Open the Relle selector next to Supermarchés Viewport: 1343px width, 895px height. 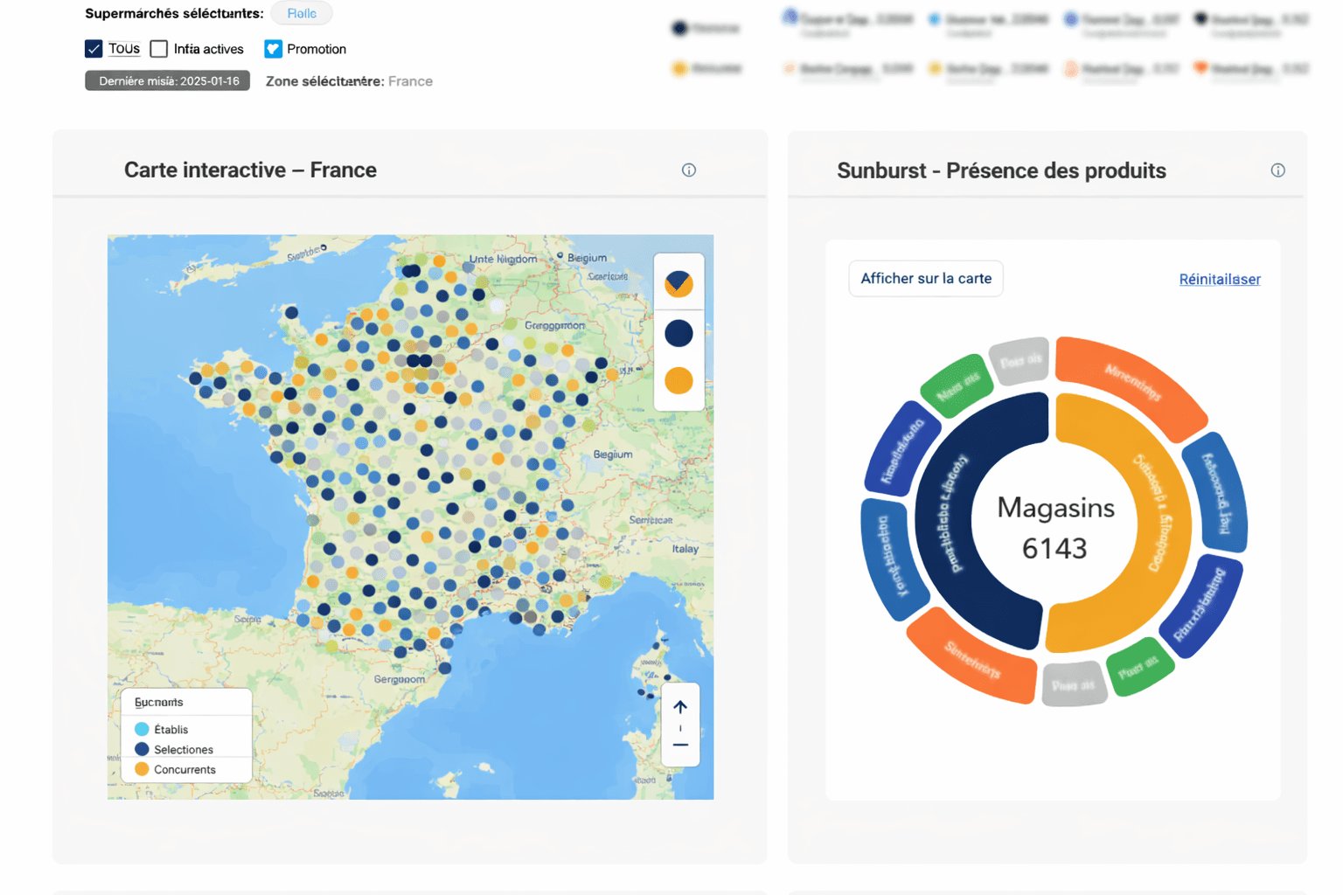point(301,13)
